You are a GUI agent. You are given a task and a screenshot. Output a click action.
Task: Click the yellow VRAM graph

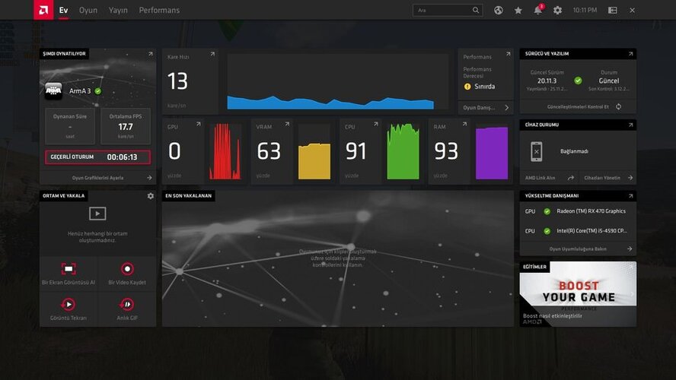pyautogui.click(x=314, y=161)
